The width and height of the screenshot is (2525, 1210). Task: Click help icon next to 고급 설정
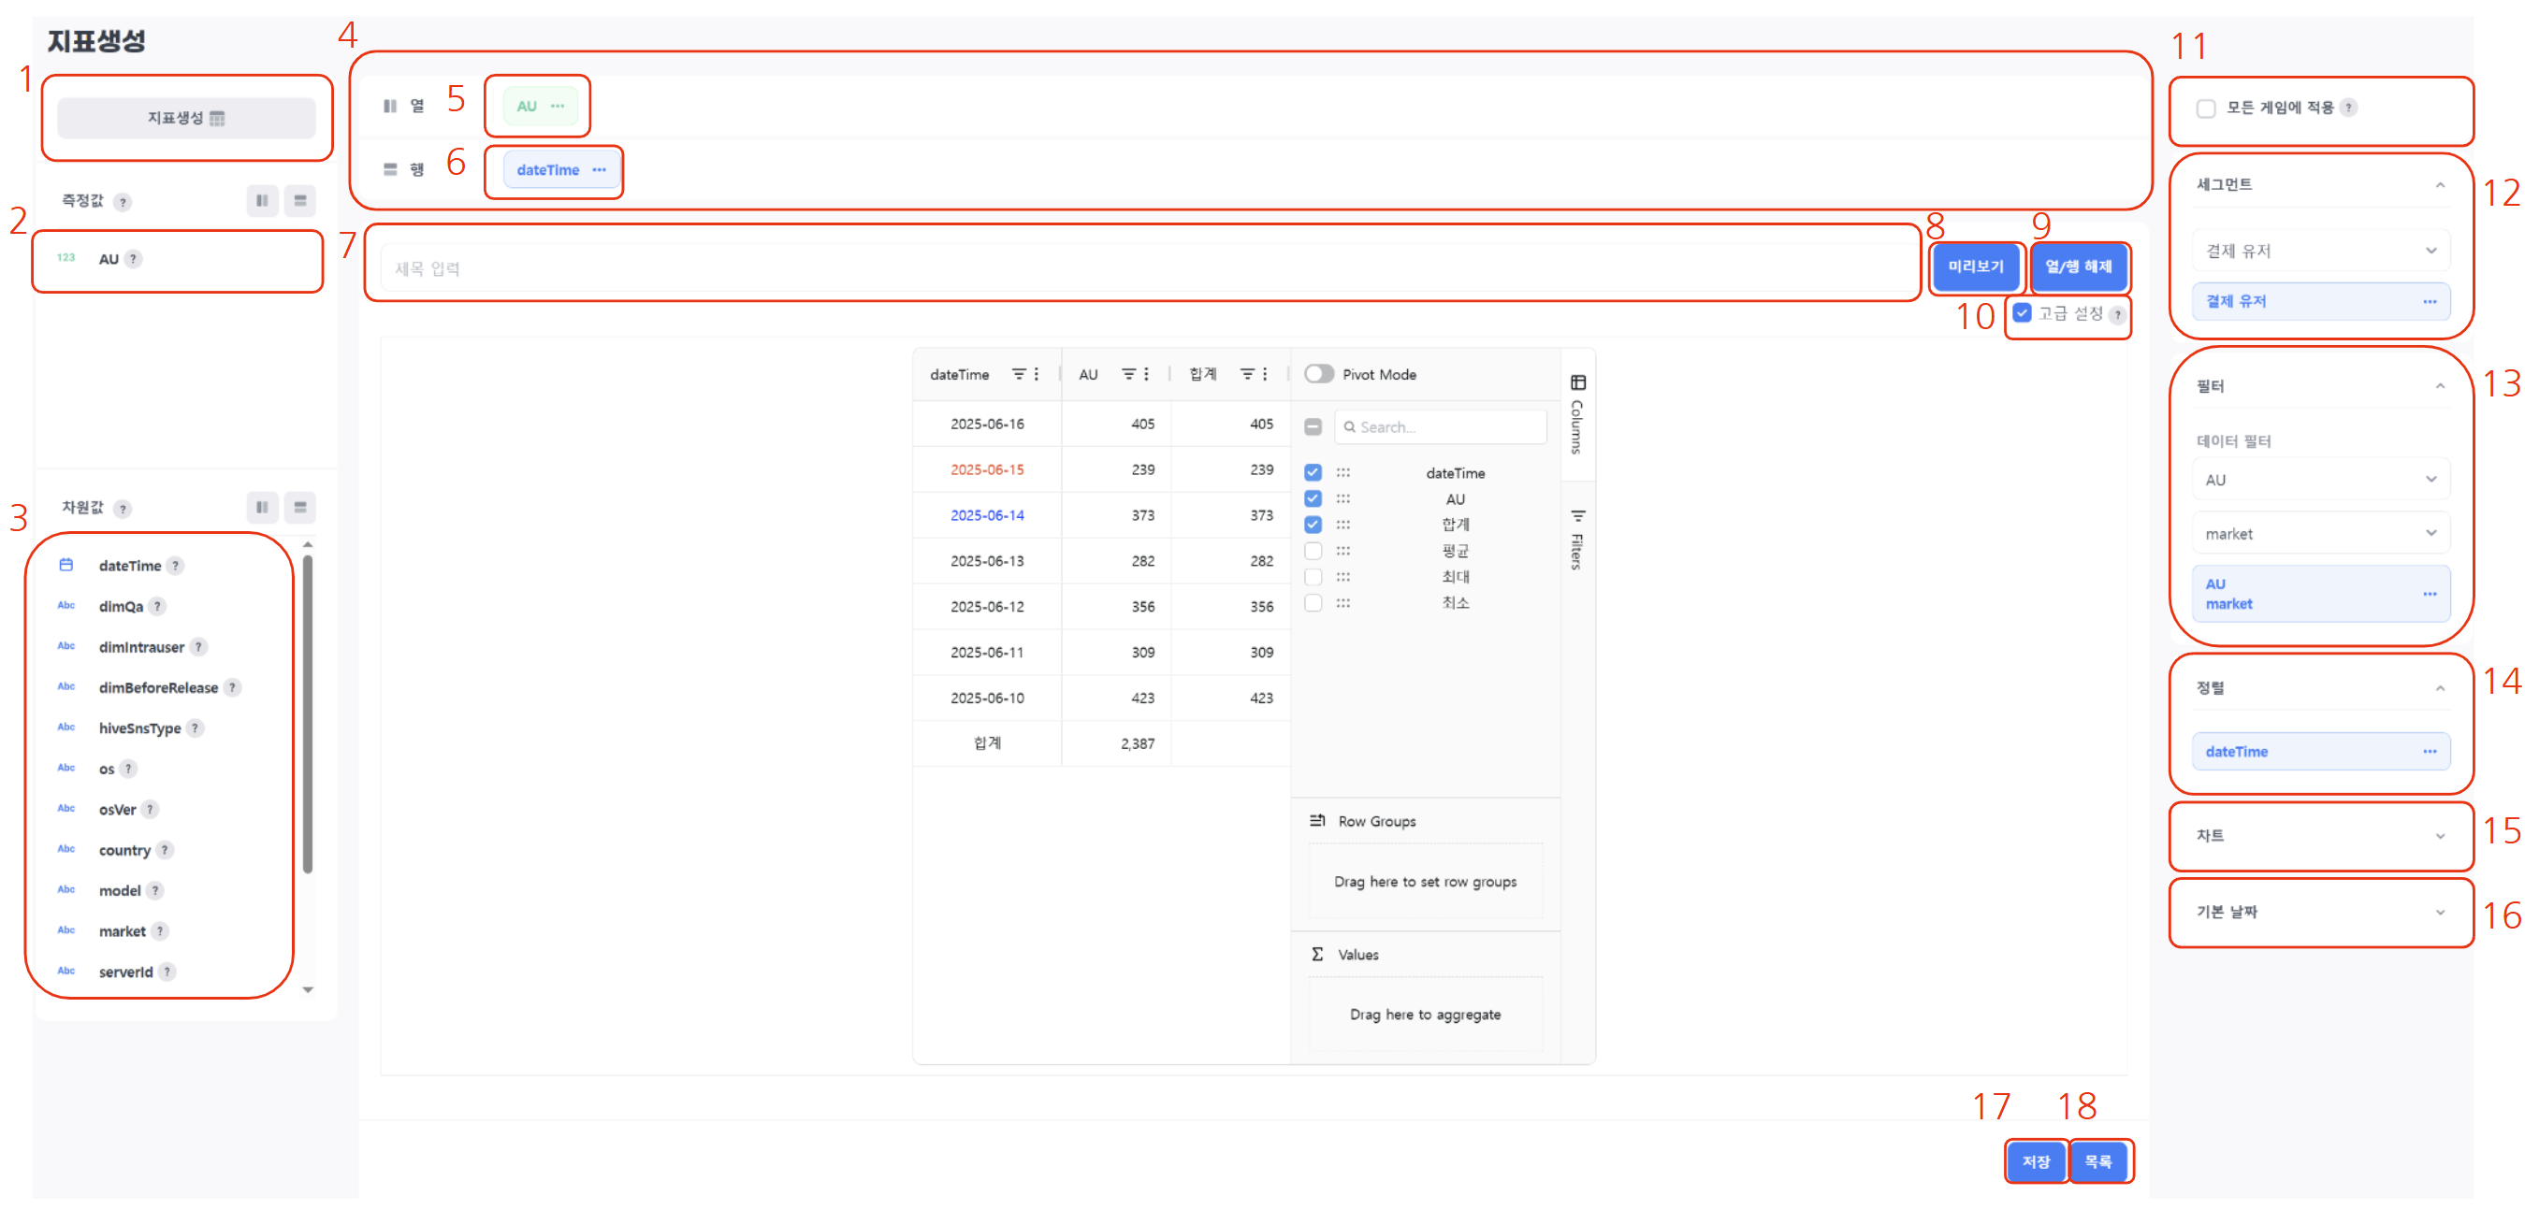[2117, 314]
